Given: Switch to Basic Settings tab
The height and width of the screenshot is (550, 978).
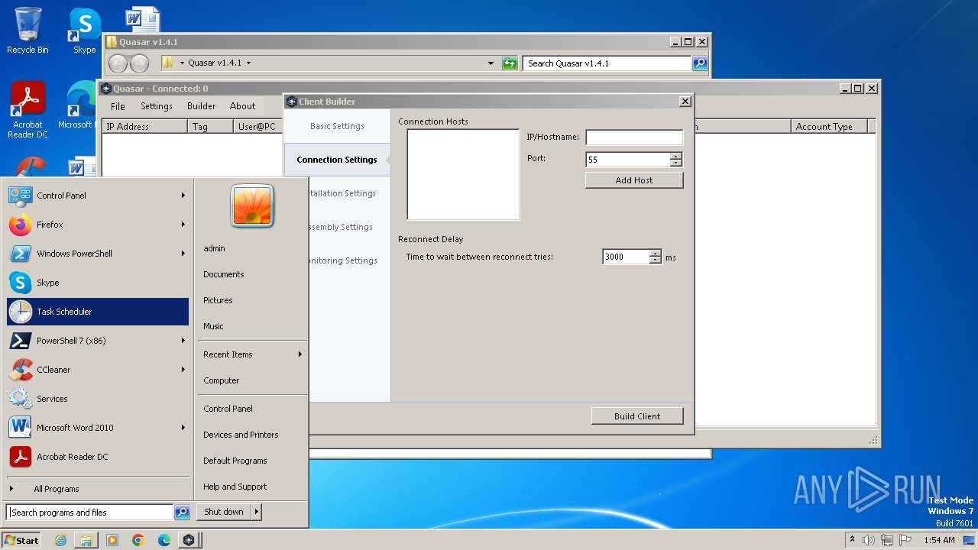Looking at the screenshot, I should point(337,126).
